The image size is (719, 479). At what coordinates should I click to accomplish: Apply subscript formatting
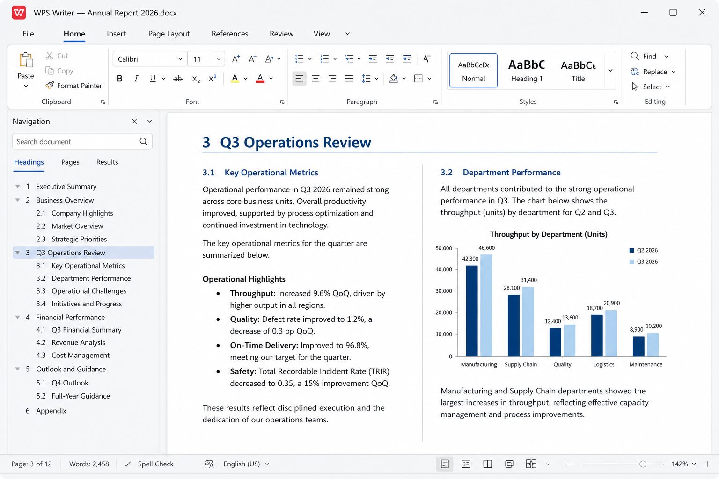click(196, 79)
